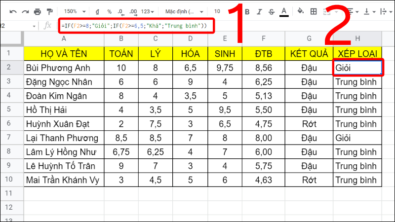The height and width of the screenshot is (222, 395).
Task: Apply percent format icon
Action: coord(109,11)
